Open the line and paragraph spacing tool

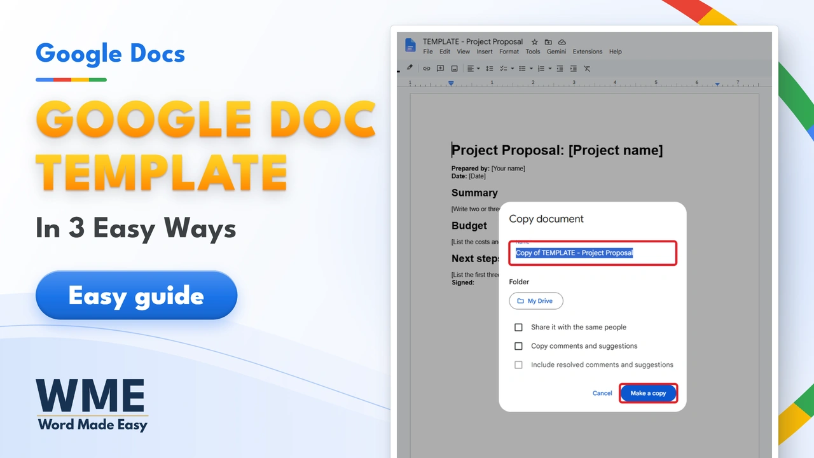(x=490, y=69)
